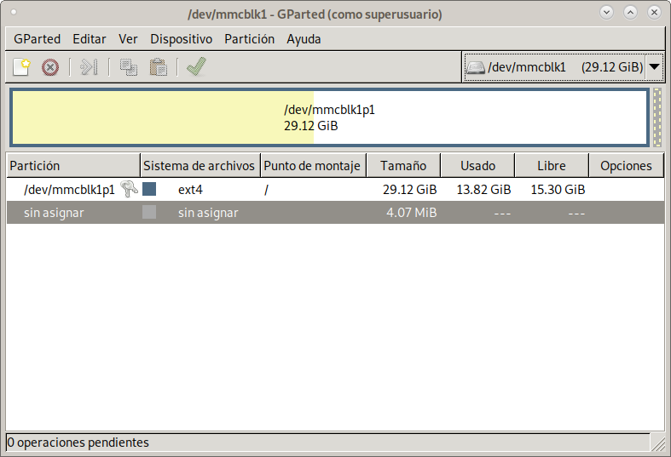
Task: Open the Ayuda menu
Action: click(304, 39)
